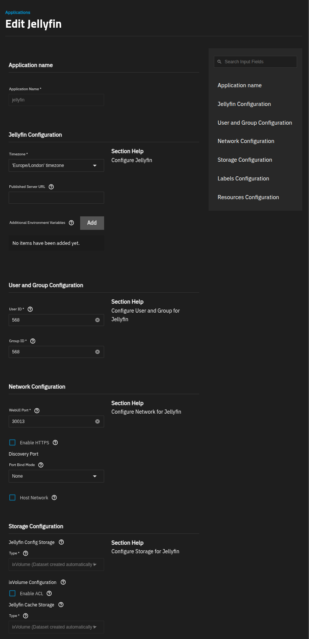The height and width of the screenshot is (639, 309).
Task: Show Host Network help tooltip
Action: pos(54,497)
